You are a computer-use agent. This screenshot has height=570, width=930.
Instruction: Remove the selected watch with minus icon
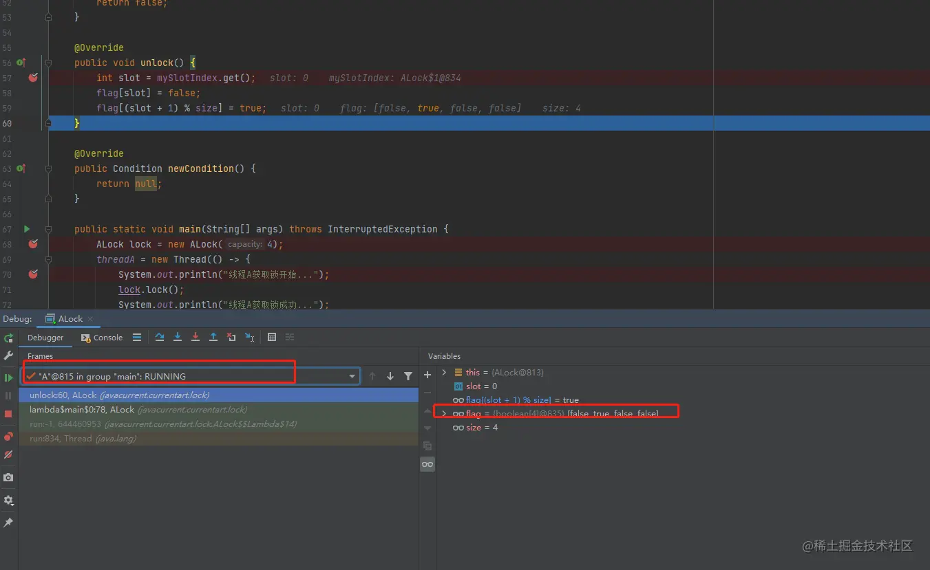(x=427, y=393)
